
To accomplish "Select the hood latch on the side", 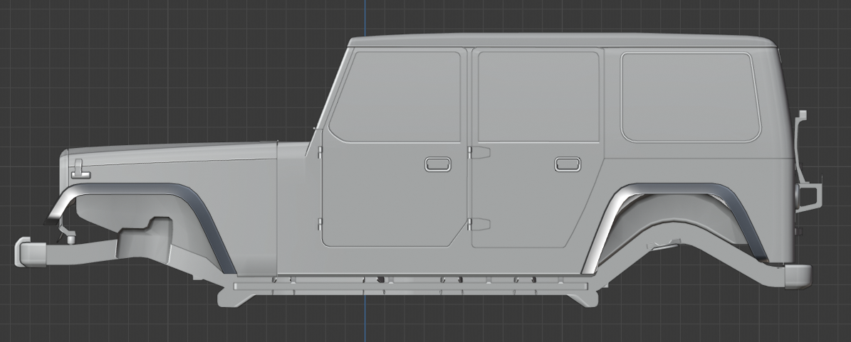I will (80, 170).
